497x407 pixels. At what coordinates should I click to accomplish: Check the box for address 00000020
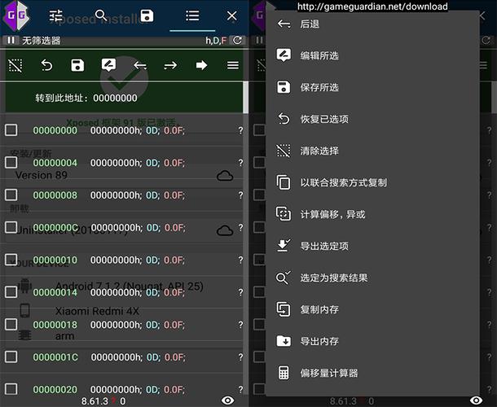pyautogui.click(x=11, y=389)
